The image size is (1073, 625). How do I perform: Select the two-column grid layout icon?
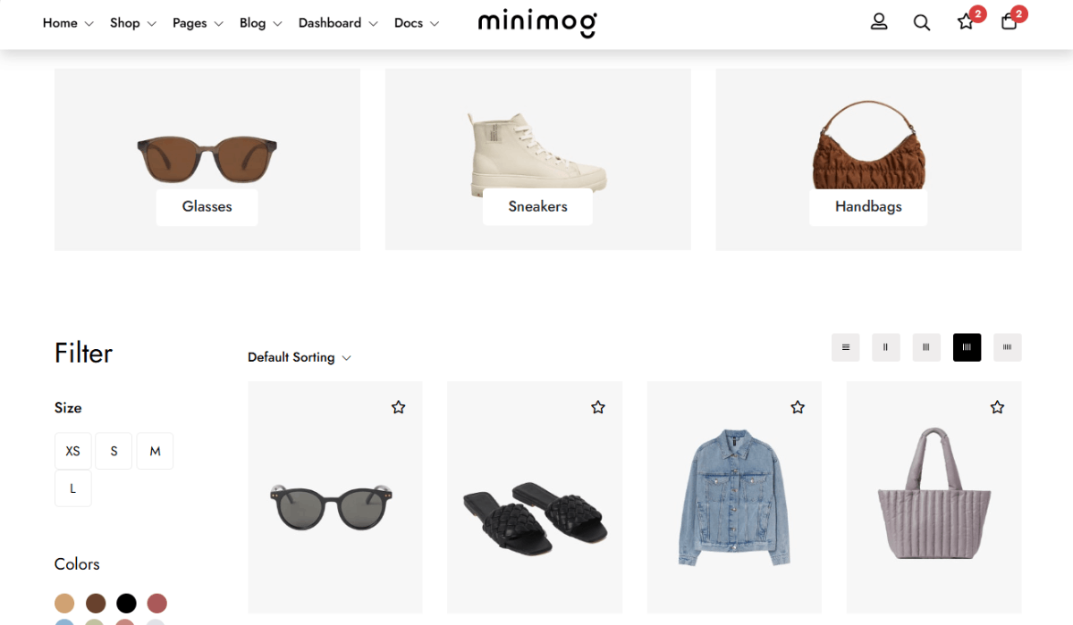(885, 347)
